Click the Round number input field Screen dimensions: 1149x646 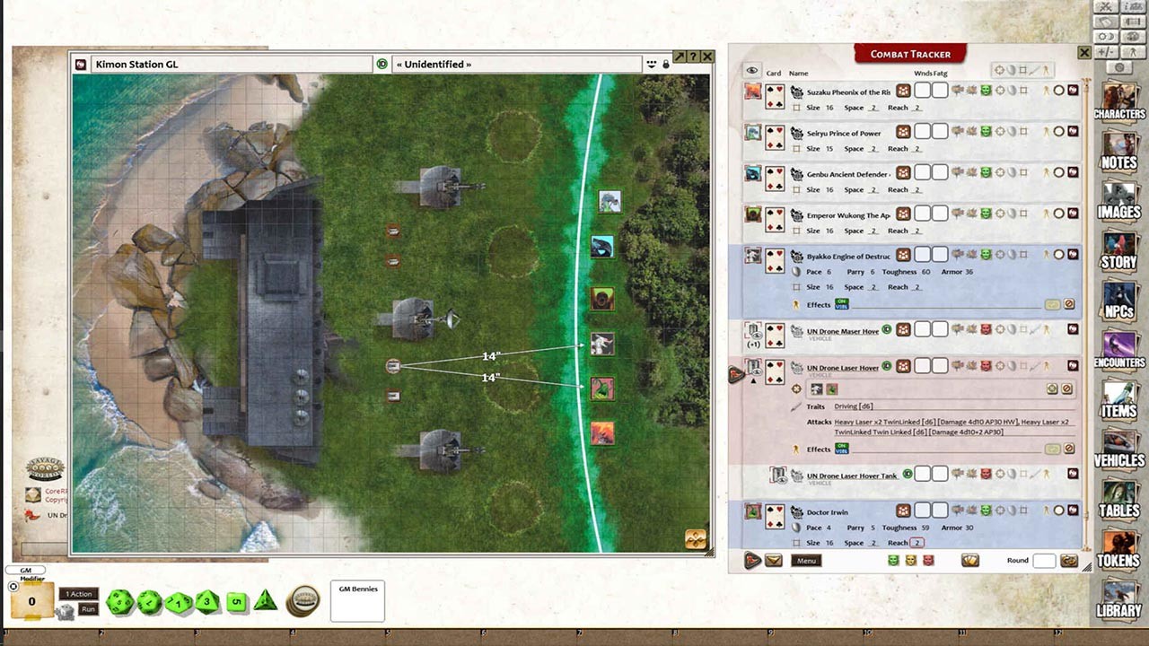point(1046,560)
